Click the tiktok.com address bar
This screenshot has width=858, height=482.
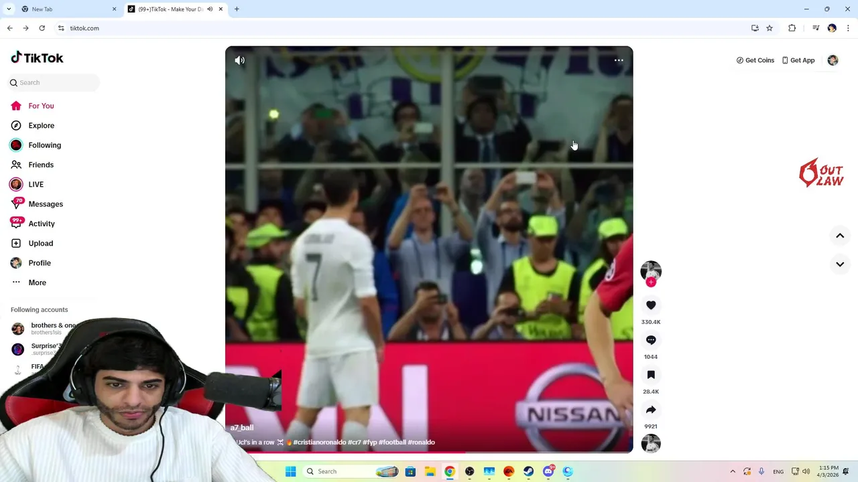(402, 28)
